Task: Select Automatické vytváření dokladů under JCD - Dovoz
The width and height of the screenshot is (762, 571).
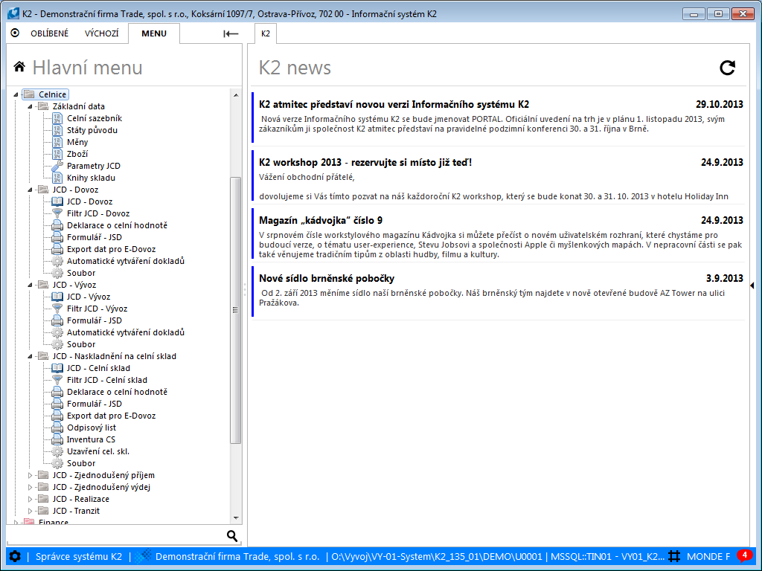Action: [x=126, y=261]
